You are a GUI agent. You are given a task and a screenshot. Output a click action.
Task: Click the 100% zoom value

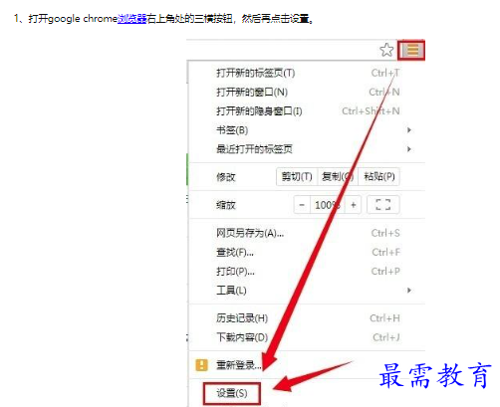point(328,205)
